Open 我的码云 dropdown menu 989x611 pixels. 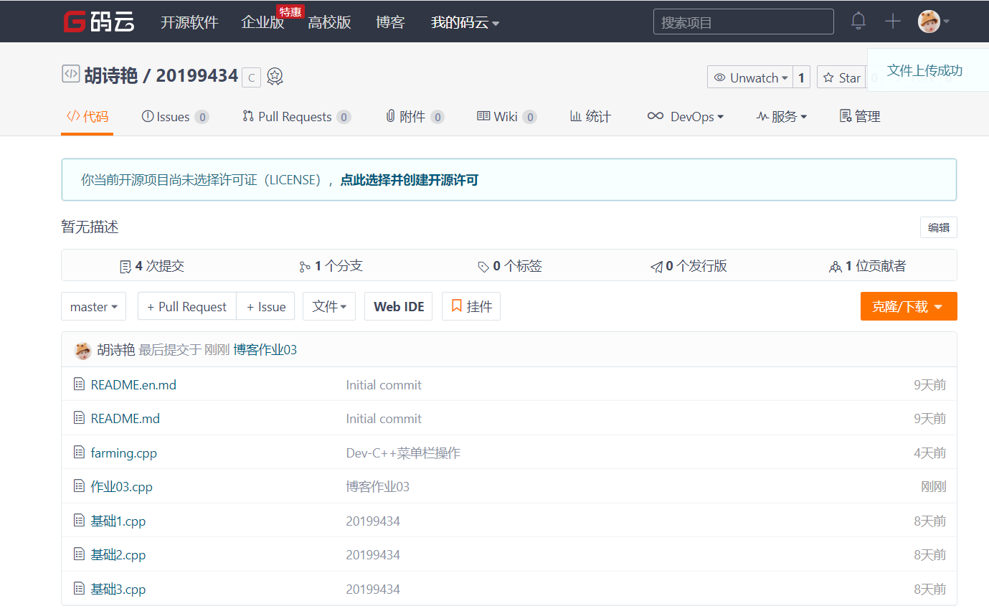click(465, 22)
